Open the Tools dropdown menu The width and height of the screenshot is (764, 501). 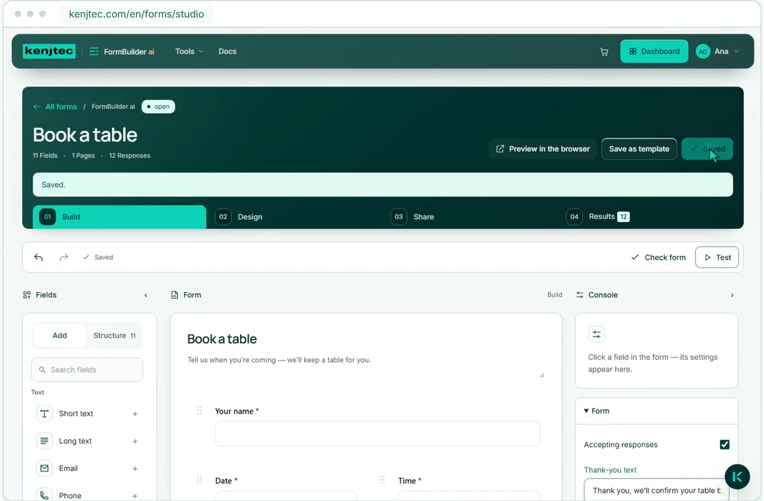189,51
